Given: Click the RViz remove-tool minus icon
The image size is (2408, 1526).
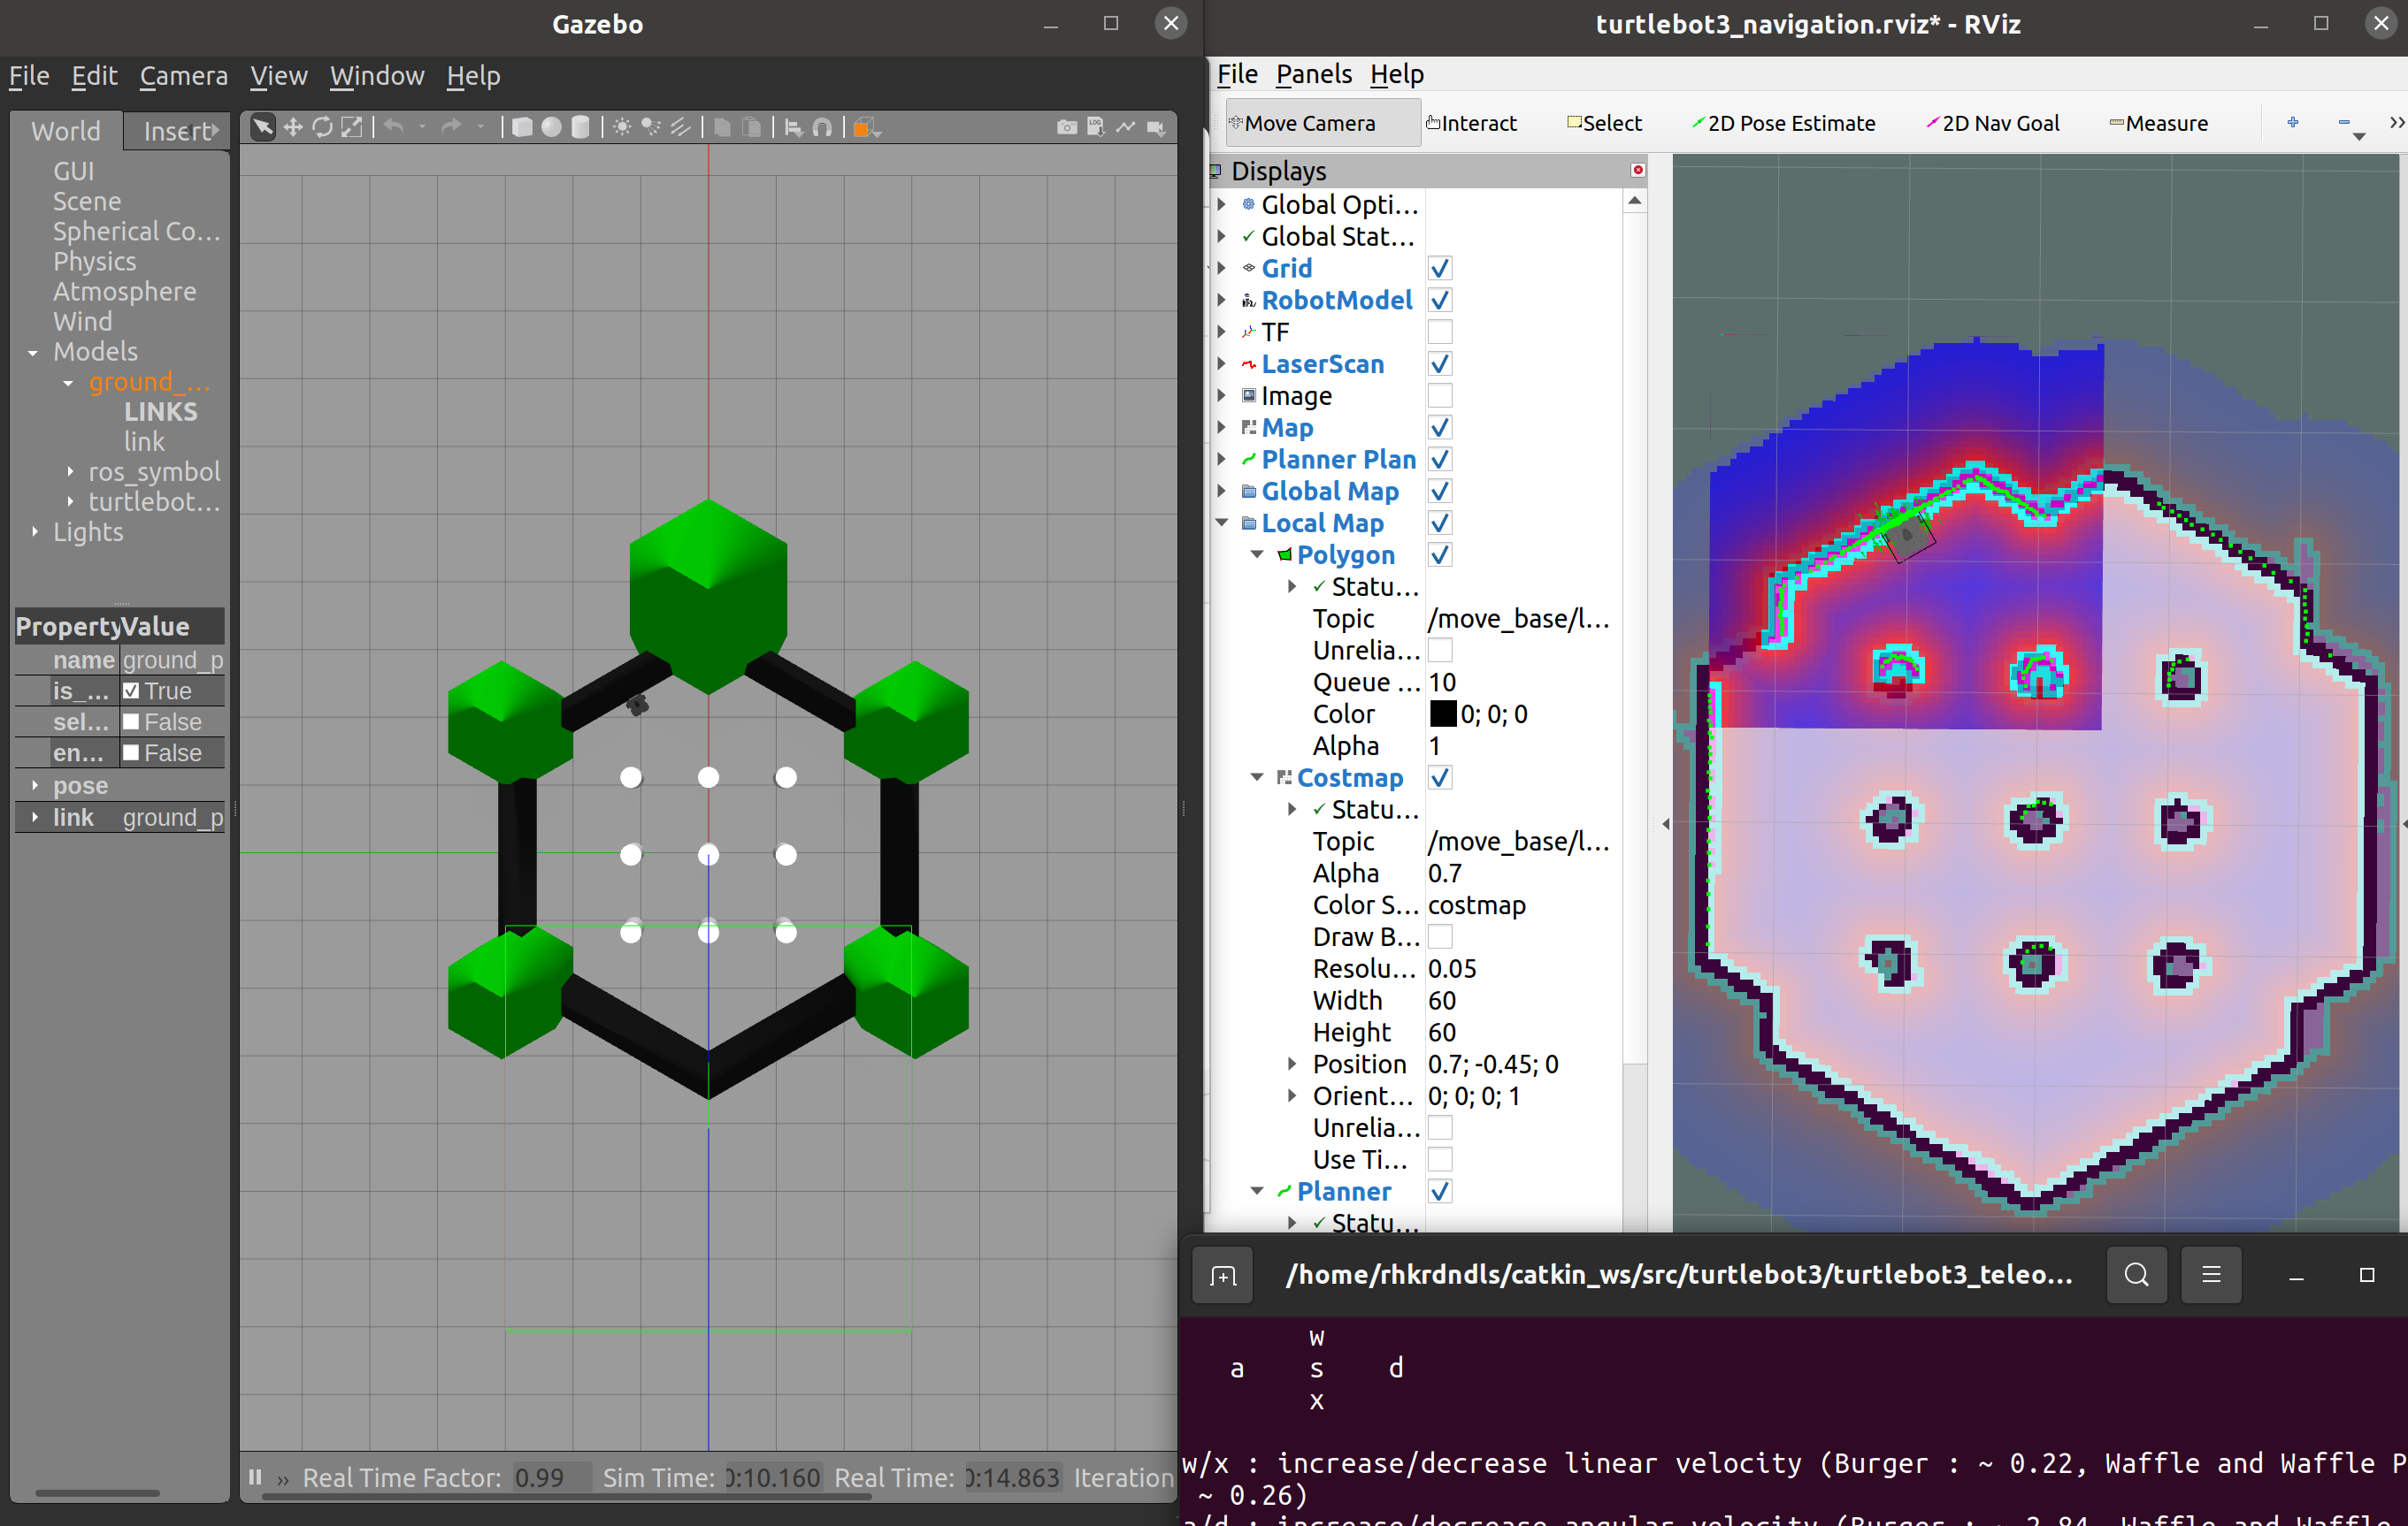Looking at the screenshot, I should pos(2344,122).
